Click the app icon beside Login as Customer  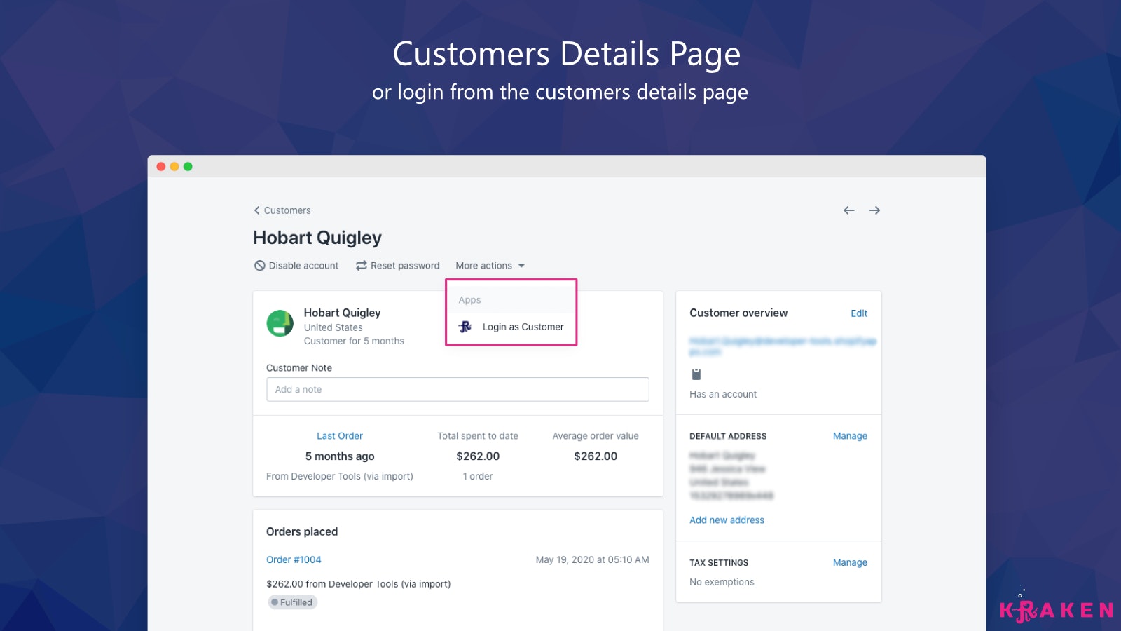(x=465, y=326)
